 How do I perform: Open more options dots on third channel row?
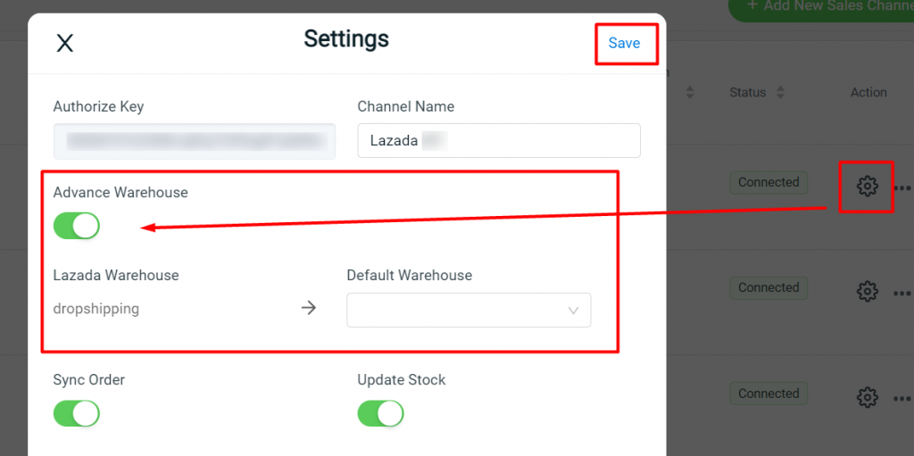pyautogui.click(x=903, y=399)
